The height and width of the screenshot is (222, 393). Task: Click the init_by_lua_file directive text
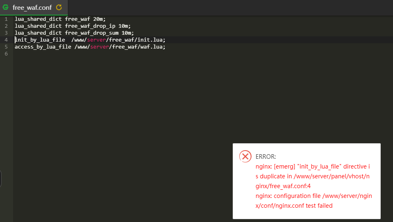click(x=40, y=40)
